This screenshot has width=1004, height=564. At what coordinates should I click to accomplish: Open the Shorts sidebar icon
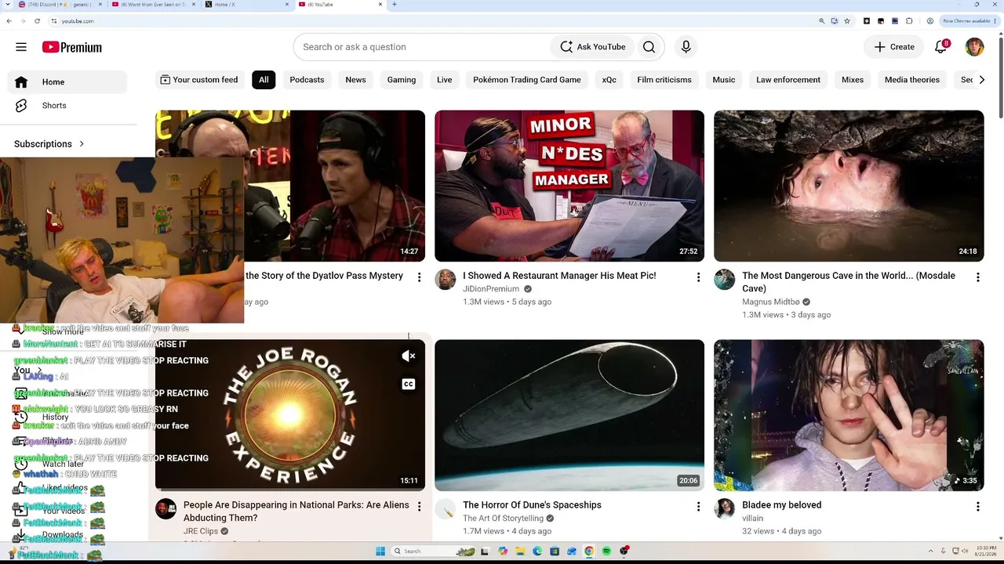point(21,106)
